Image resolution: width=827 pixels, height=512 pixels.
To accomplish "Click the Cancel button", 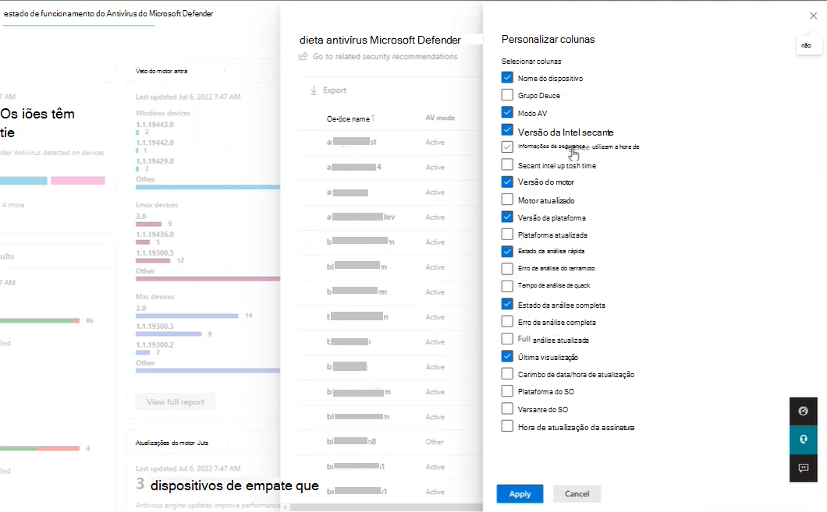I will coord(577,493).
